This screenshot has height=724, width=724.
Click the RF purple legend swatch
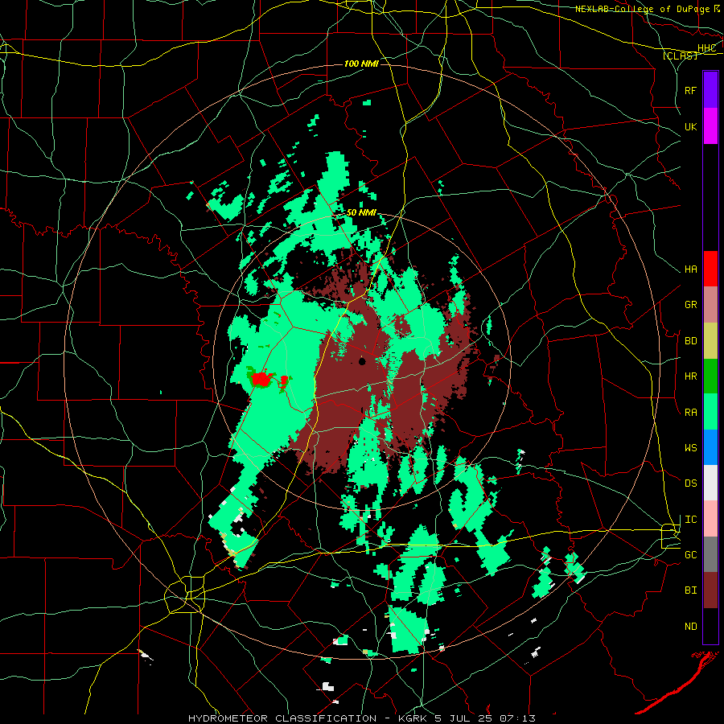tap(710, 90)
